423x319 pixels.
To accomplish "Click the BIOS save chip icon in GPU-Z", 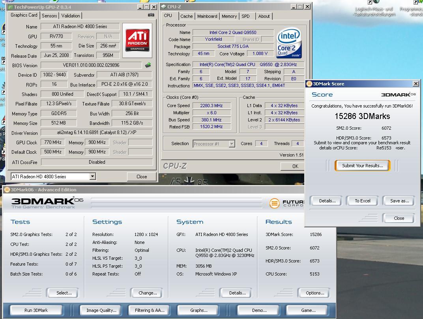I will (148, 65).
